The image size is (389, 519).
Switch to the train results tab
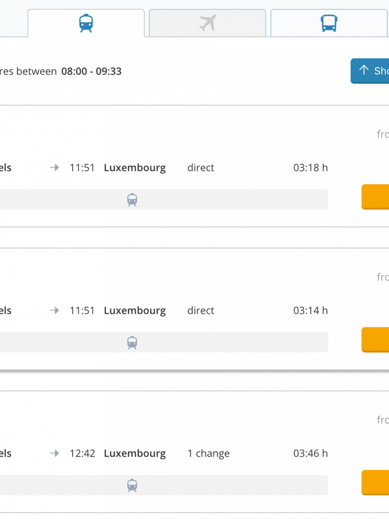(x=86, y=23)
